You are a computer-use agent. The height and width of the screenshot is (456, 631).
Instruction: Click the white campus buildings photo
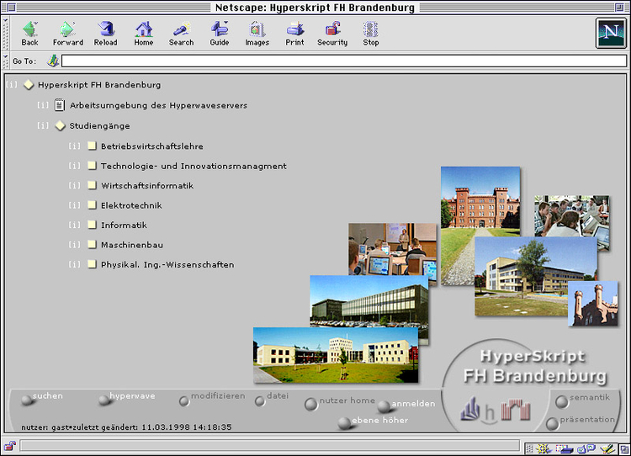pyautogui.click(x=336, y=354)
